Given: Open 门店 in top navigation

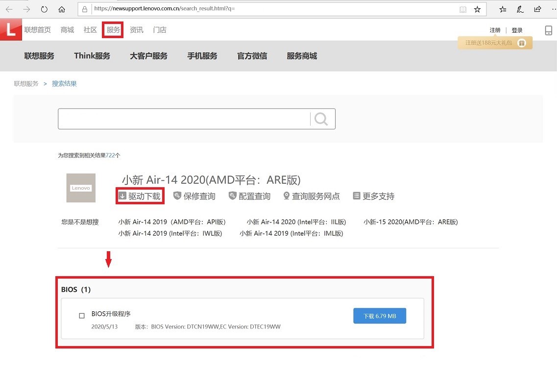Looking at the screenshot, I should point(160,30).
